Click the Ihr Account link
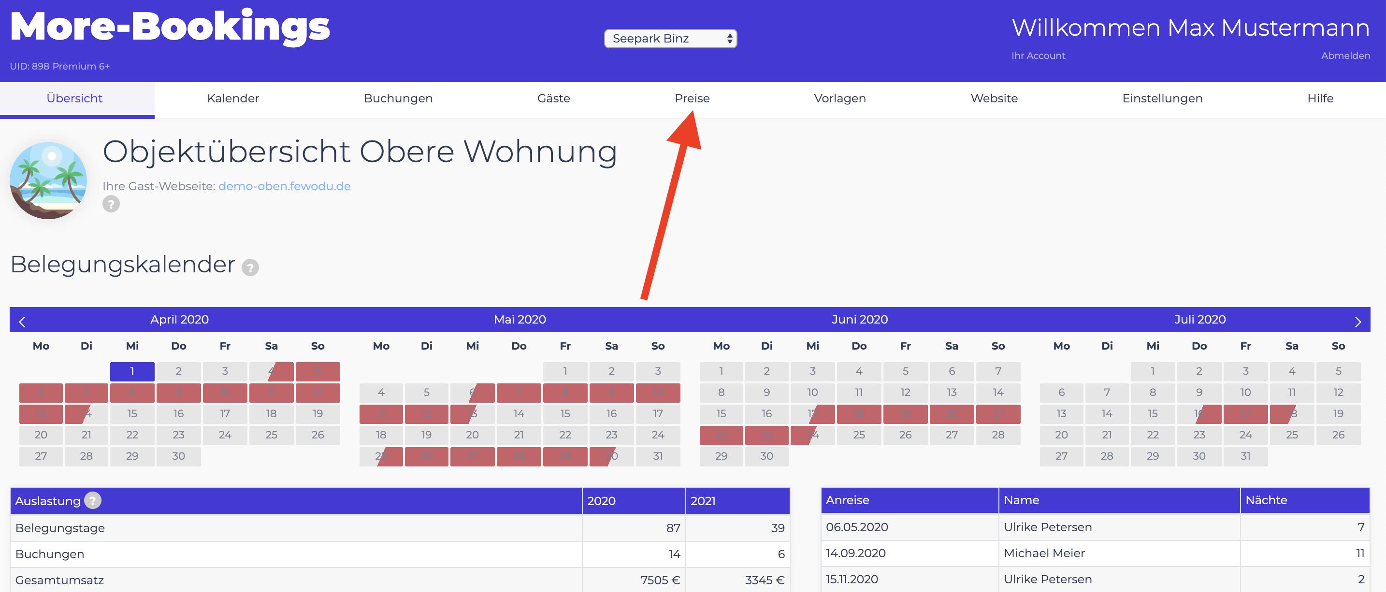Image resolution: width=1386 pixels, height=592 pixels. tap(1038, 56)
